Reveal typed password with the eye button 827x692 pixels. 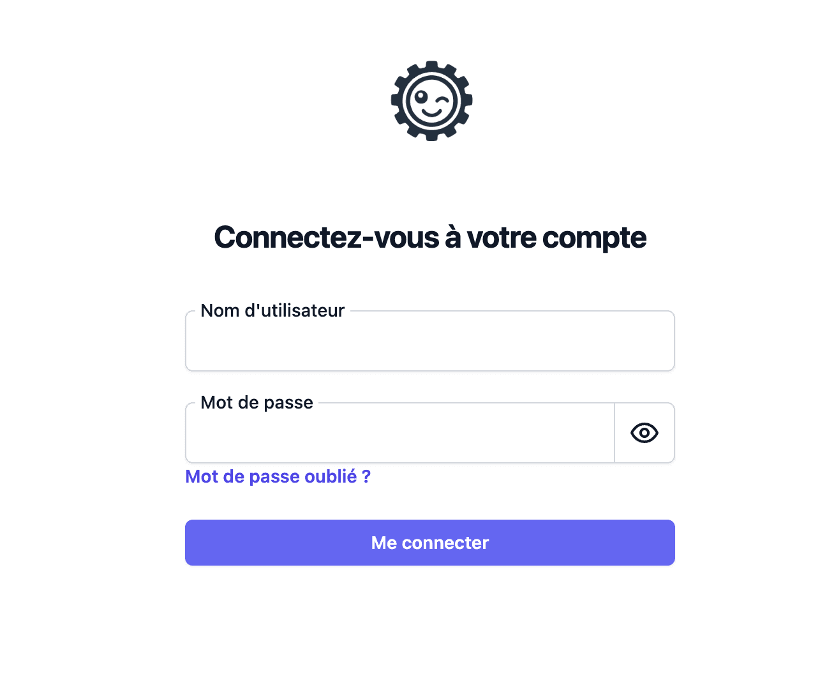pos(644,433)
